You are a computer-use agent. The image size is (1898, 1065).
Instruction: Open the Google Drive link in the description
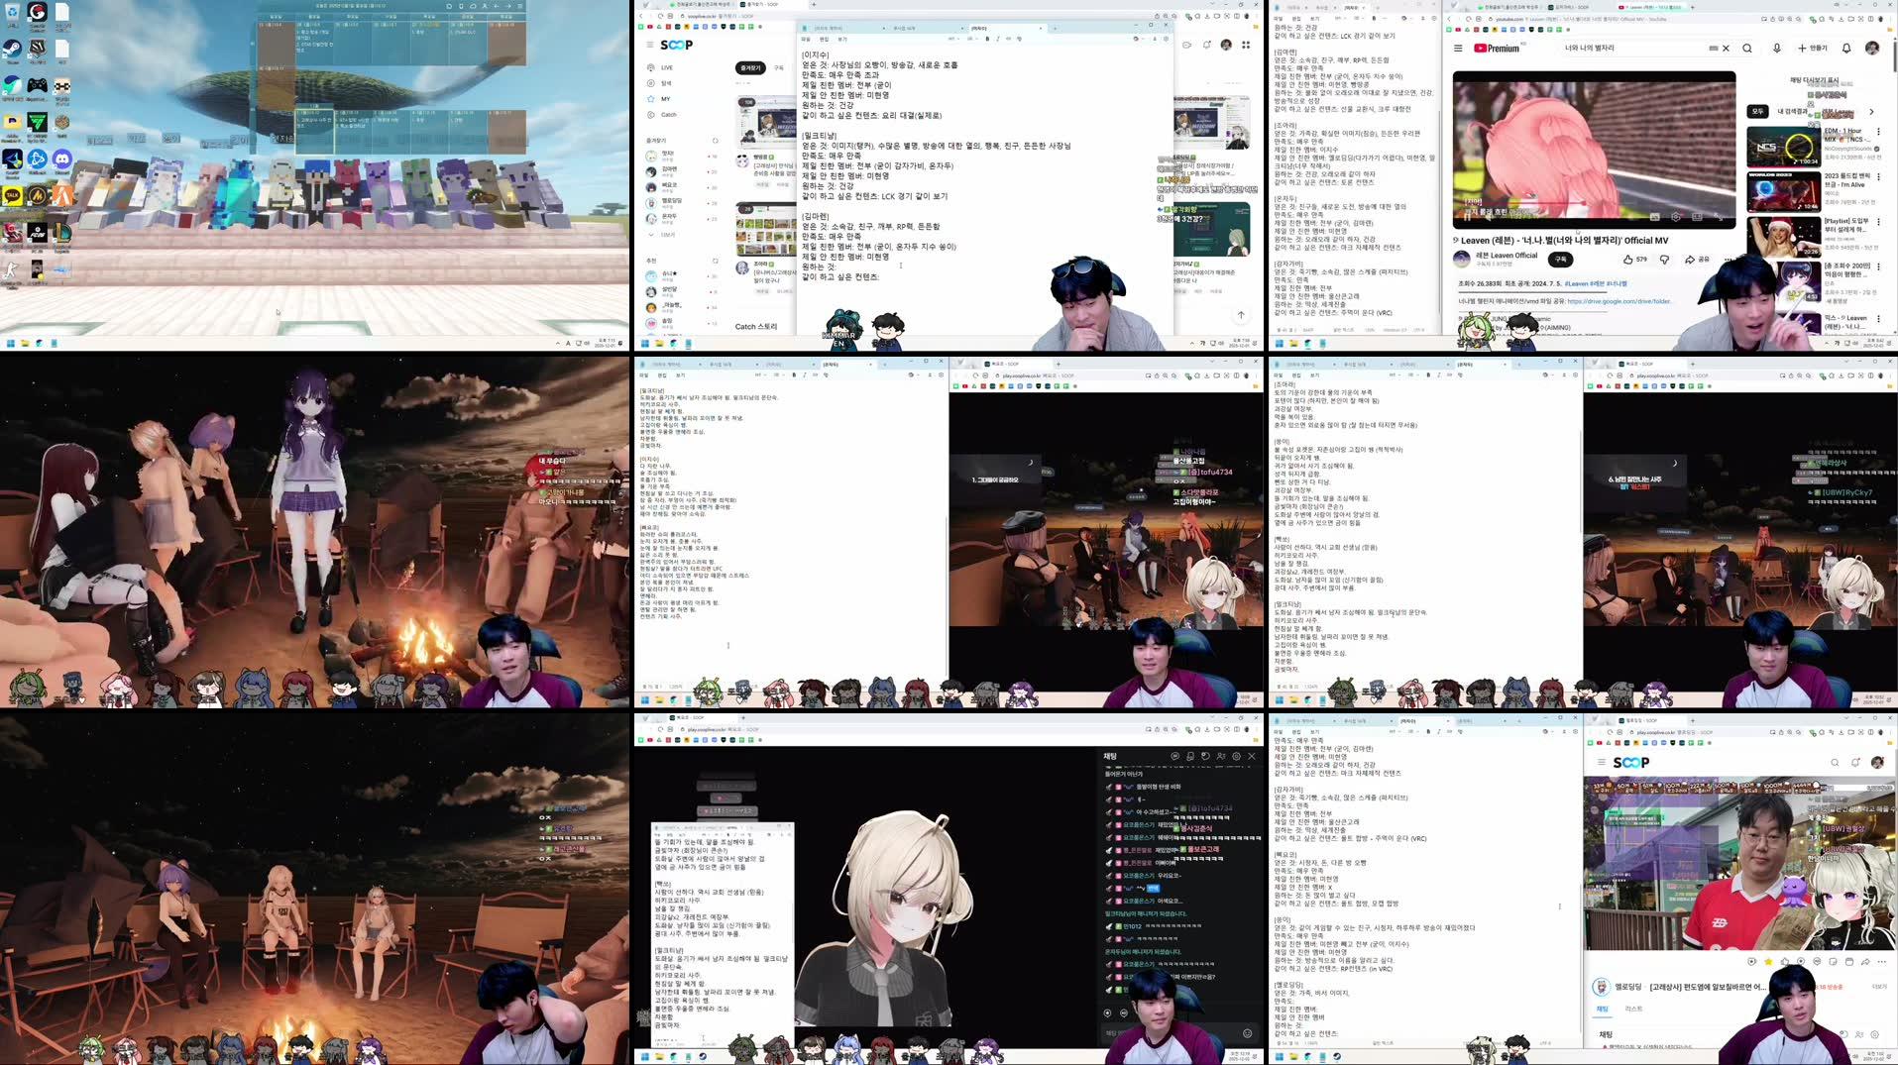(x=1618, y=301)
